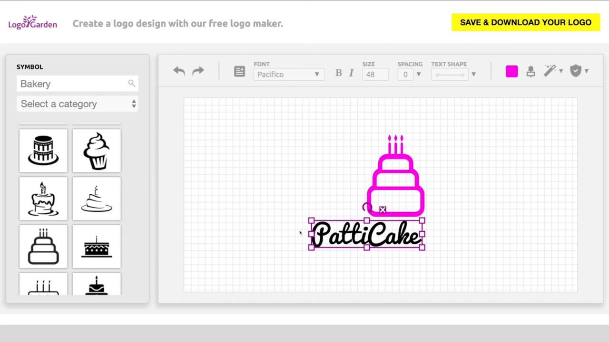Open the text alignment panel icon
This screenshot has width=609, height=342.
(x=239, y=71)
